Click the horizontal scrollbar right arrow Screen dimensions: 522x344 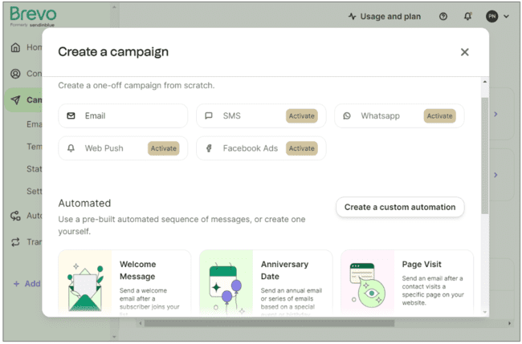[x=509, y=323]
